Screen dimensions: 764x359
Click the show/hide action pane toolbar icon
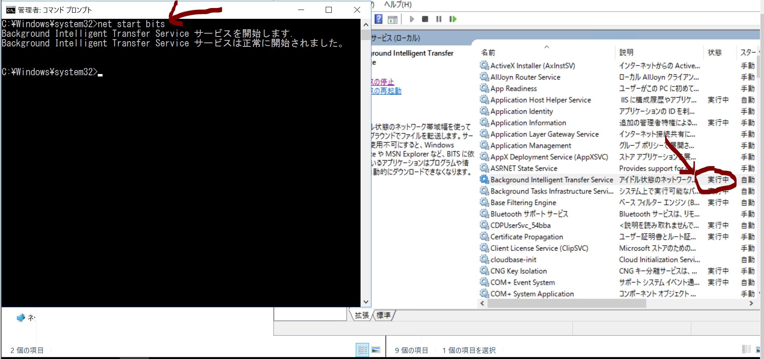(393, 19)
